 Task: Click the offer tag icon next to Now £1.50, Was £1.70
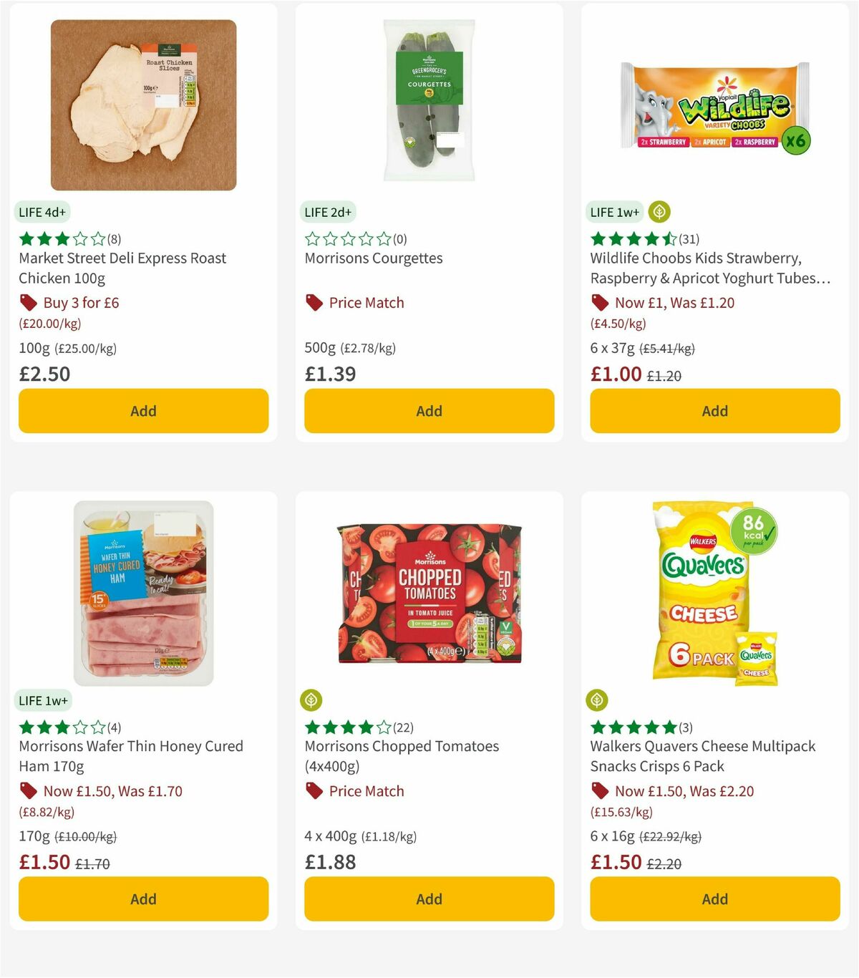coord(29,791)
